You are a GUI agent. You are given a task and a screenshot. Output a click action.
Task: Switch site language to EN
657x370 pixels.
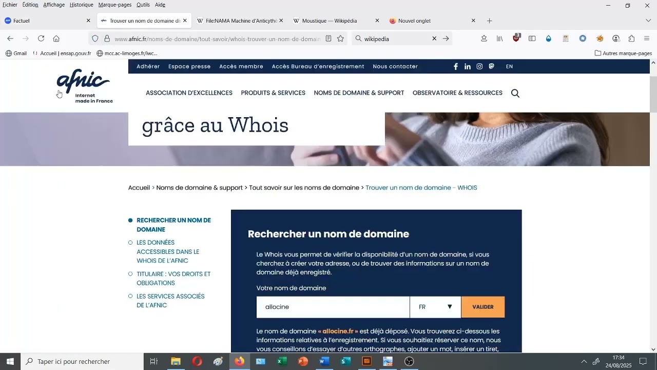point(509,66)
